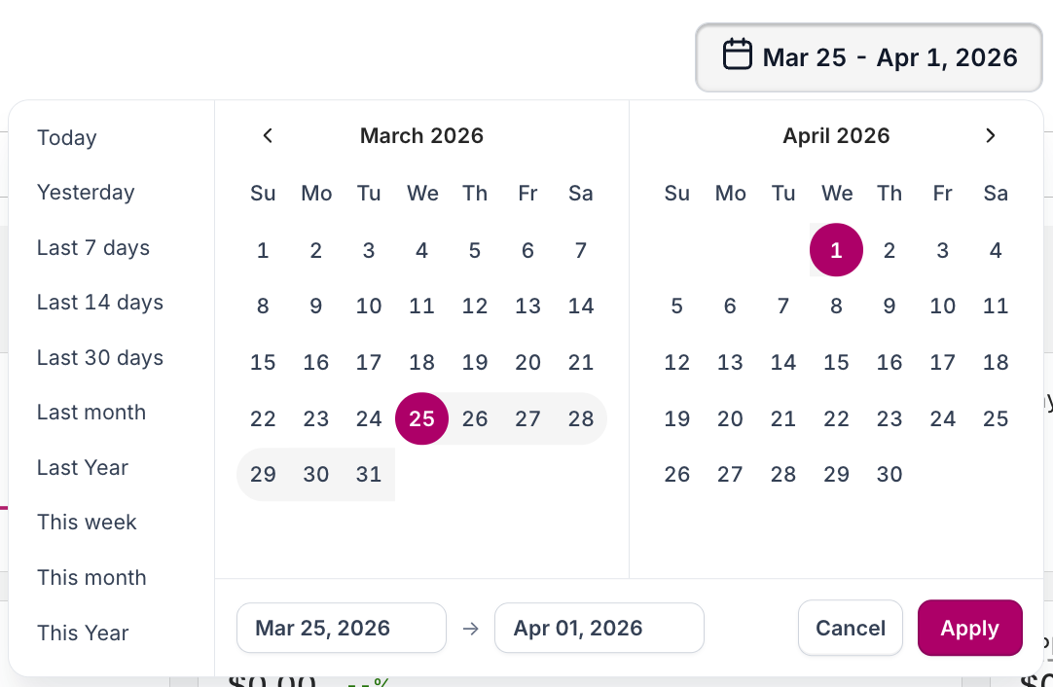Viewport: 1053px width, 687px height.
Task: Select the Yesterday preset
Action: (x=86, y=192)
